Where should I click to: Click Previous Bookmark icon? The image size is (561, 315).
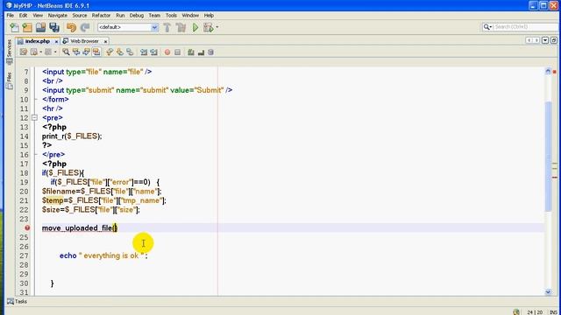tap(110, 52)
